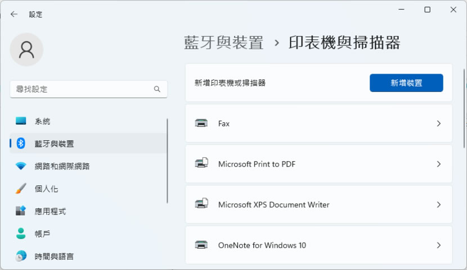The height and width of the screenshot is (270, 467).
Task: Click the Fax printer icon
Action: pyautogui.click(x=201, y=123)
